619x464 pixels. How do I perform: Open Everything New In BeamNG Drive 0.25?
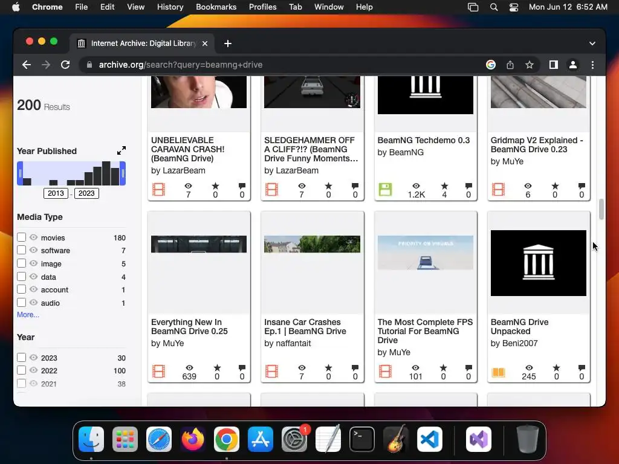(189, 327)
